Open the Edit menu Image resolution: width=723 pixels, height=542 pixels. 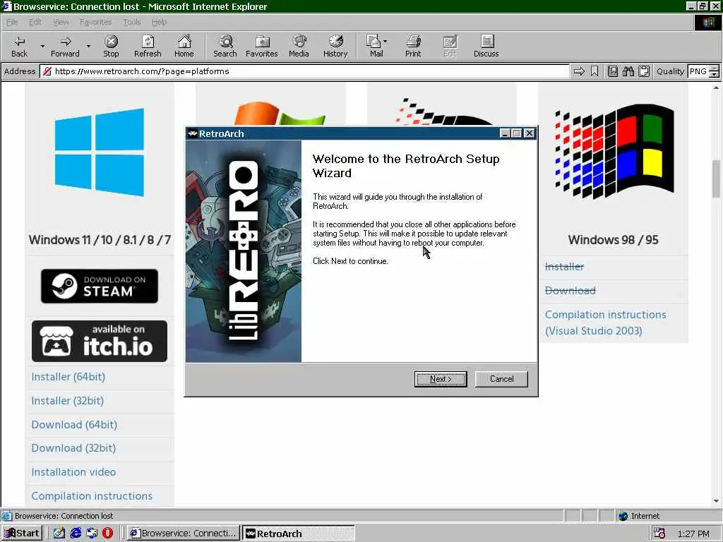pos(35,22)
